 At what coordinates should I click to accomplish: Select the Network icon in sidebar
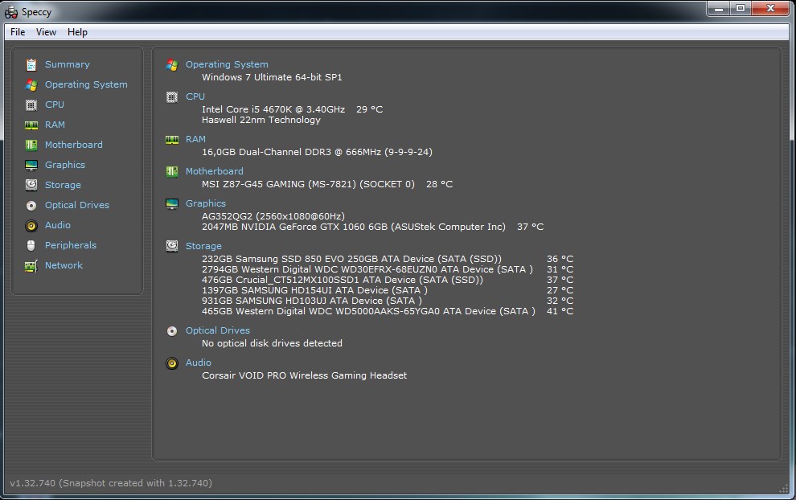[31, 265]
